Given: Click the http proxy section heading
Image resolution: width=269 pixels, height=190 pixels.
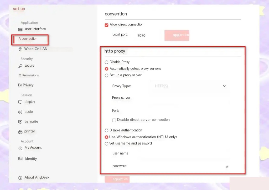Looking at the screenshot, I should coord(115,51).
